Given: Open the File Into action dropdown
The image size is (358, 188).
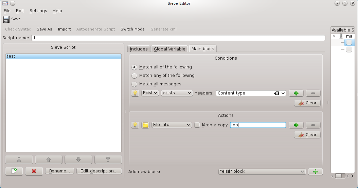Looking at the screenshot, I should coord(172,125).
